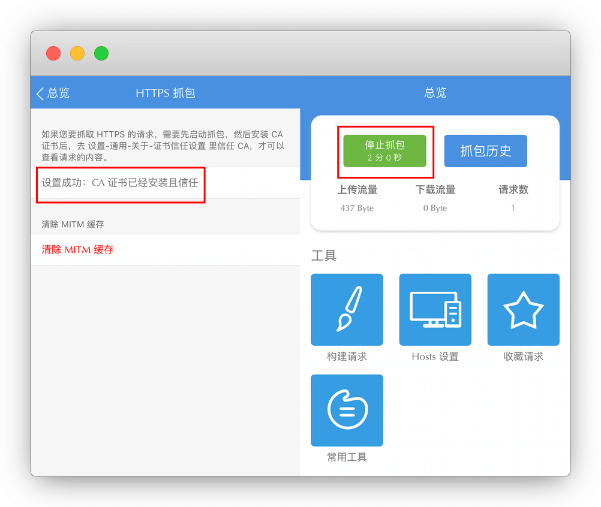Click the 工具 section heading
Viewport: 601px width, 507px height.
coord(324,256)
